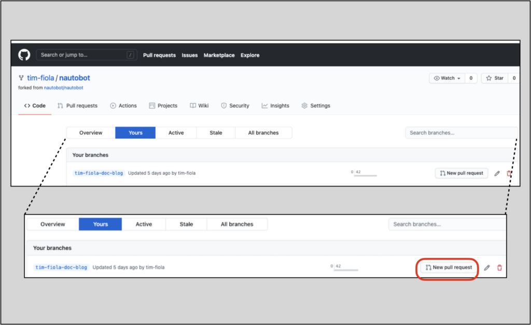Click Search branches field in upper screenshot
531x325 pixels.
pos(461,133)
